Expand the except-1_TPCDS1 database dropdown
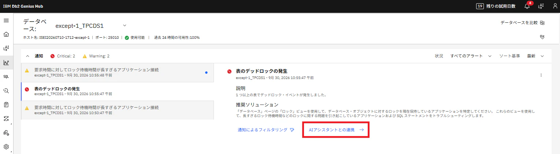The height and width of the screenshot is (154, 560). click(125, 26)
